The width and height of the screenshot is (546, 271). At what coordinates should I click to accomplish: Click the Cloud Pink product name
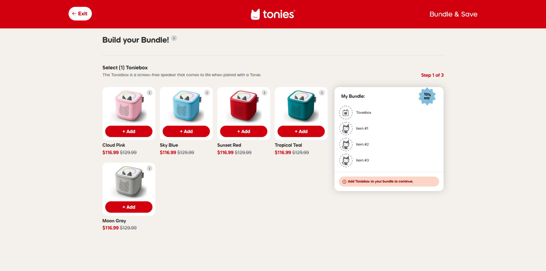(114, 145)
